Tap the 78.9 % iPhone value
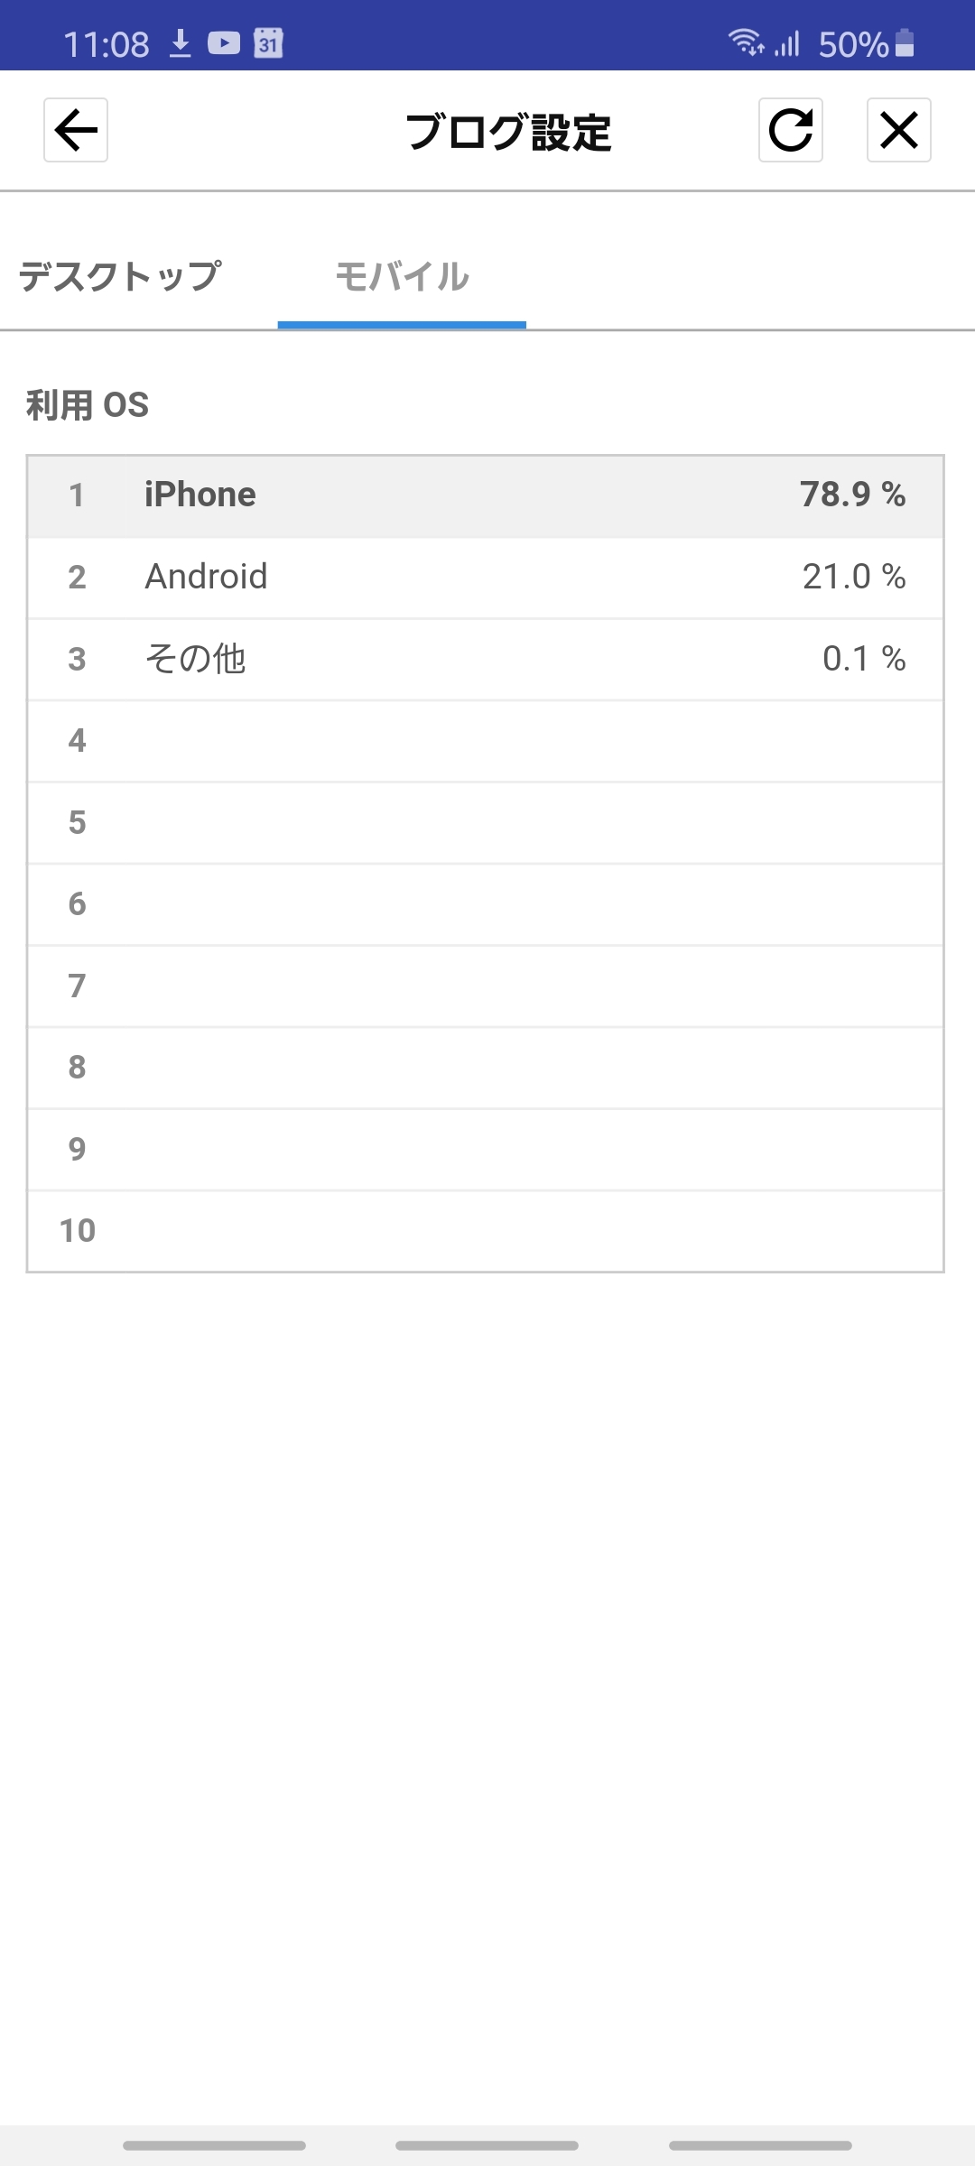The image size is (975, 2166). (852, 495)
